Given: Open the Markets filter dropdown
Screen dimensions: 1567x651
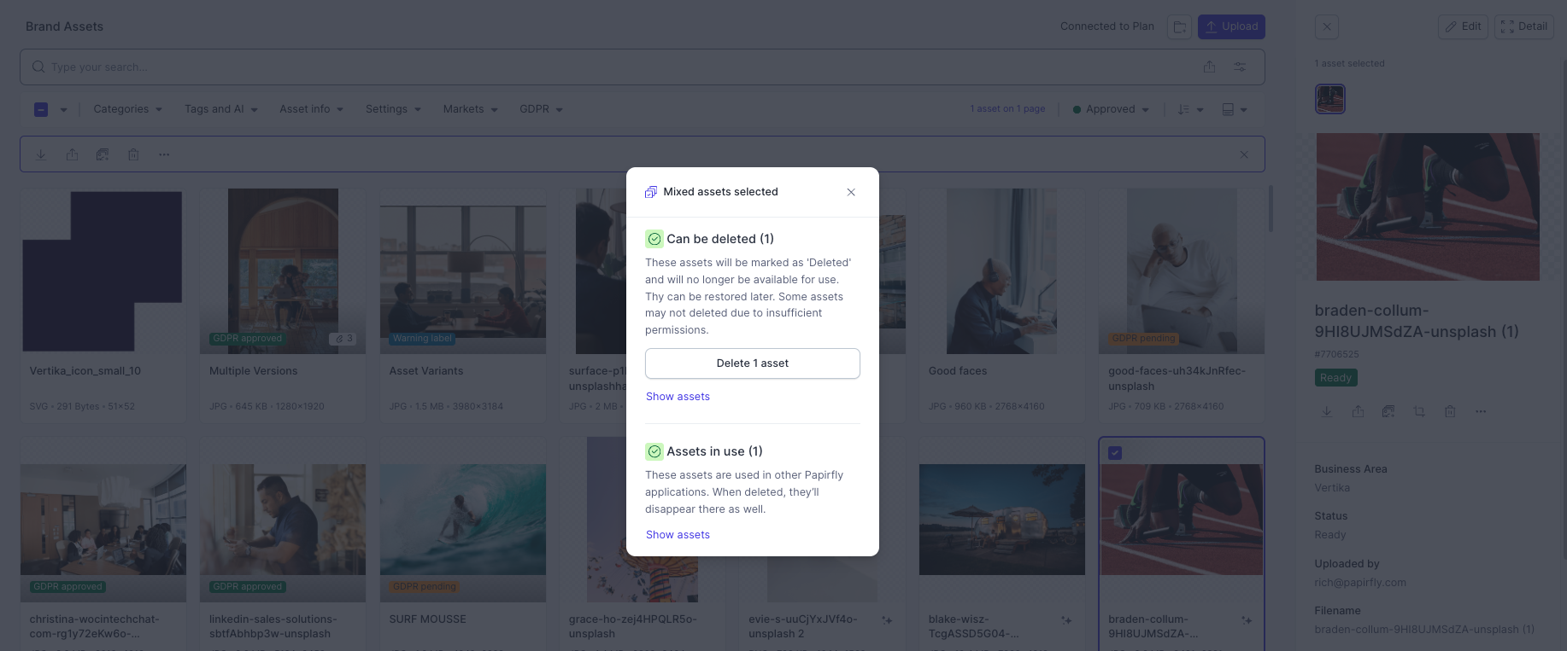Looking at the screenshot, I should tap(470, 109).
